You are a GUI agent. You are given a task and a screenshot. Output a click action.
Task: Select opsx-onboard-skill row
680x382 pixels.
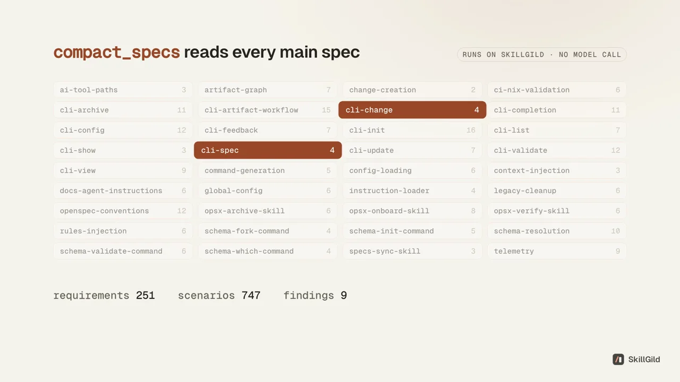(412, 211)
